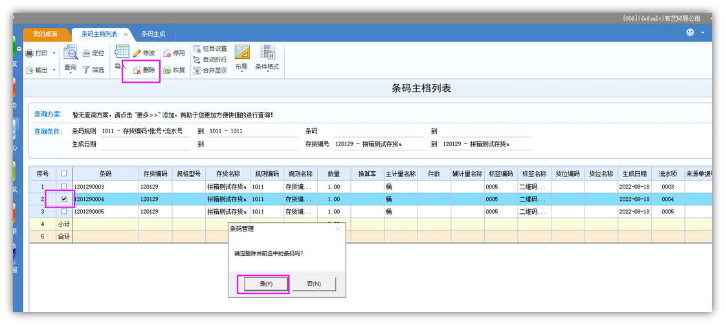The height and width of the screenshot is (325, 725).
Task: Click the 小计 subtotal row label
Action: point(64,224)
